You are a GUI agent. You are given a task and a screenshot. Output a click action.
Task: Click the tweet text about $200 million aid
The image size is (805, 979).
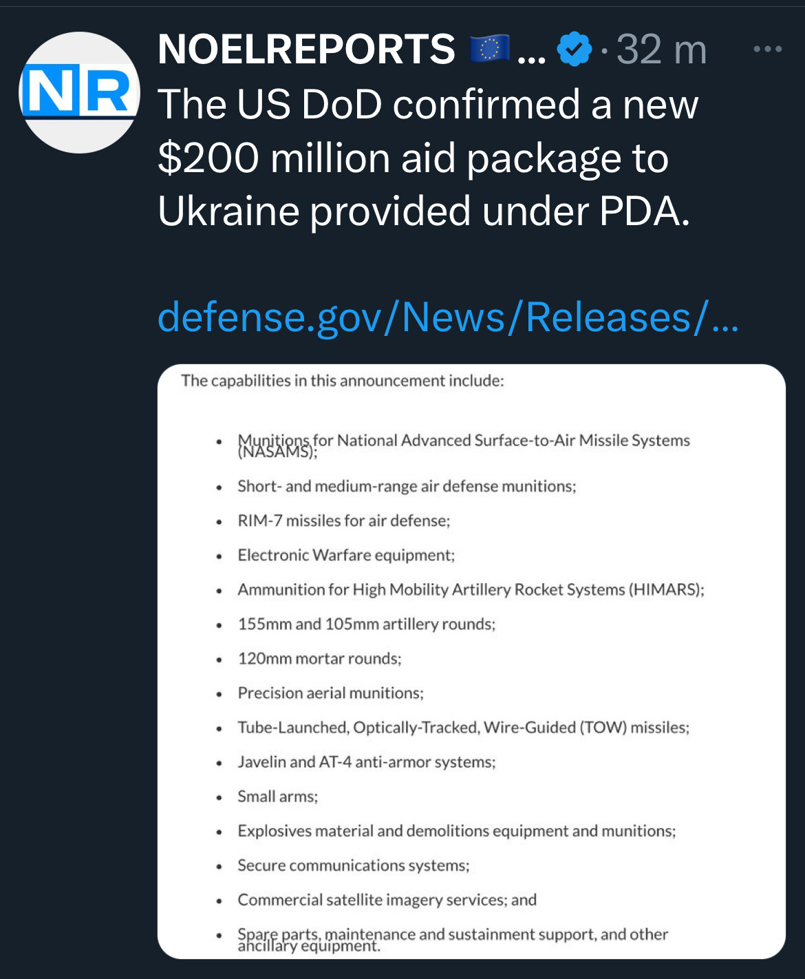[x=427, y=158]
